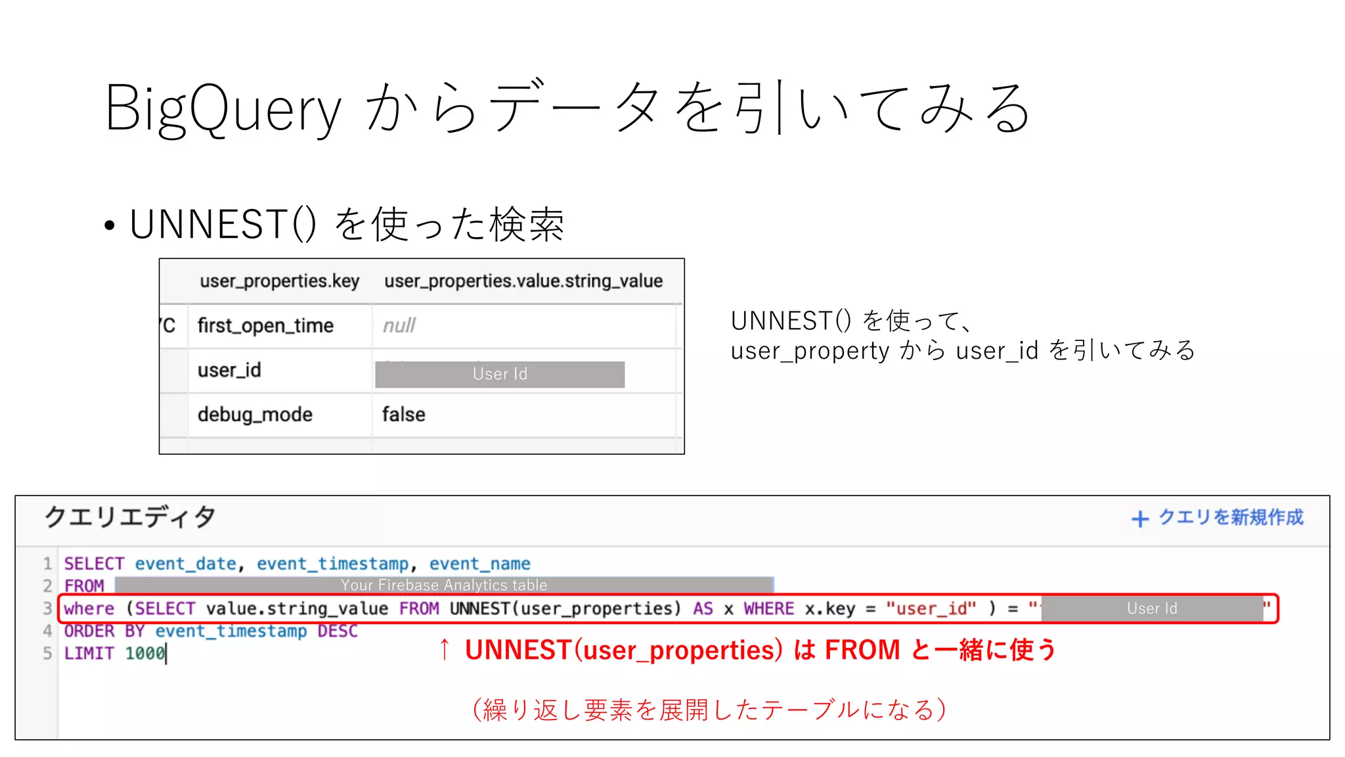1345x757 pixels.
Task: Click the where keyword on line 3
Action: [x=89, y=608]
